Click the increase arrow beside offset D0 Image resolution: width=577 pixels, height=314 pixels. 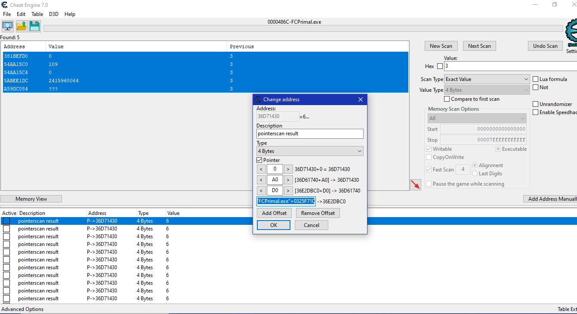pyautogui.click(x=288, y=191)
